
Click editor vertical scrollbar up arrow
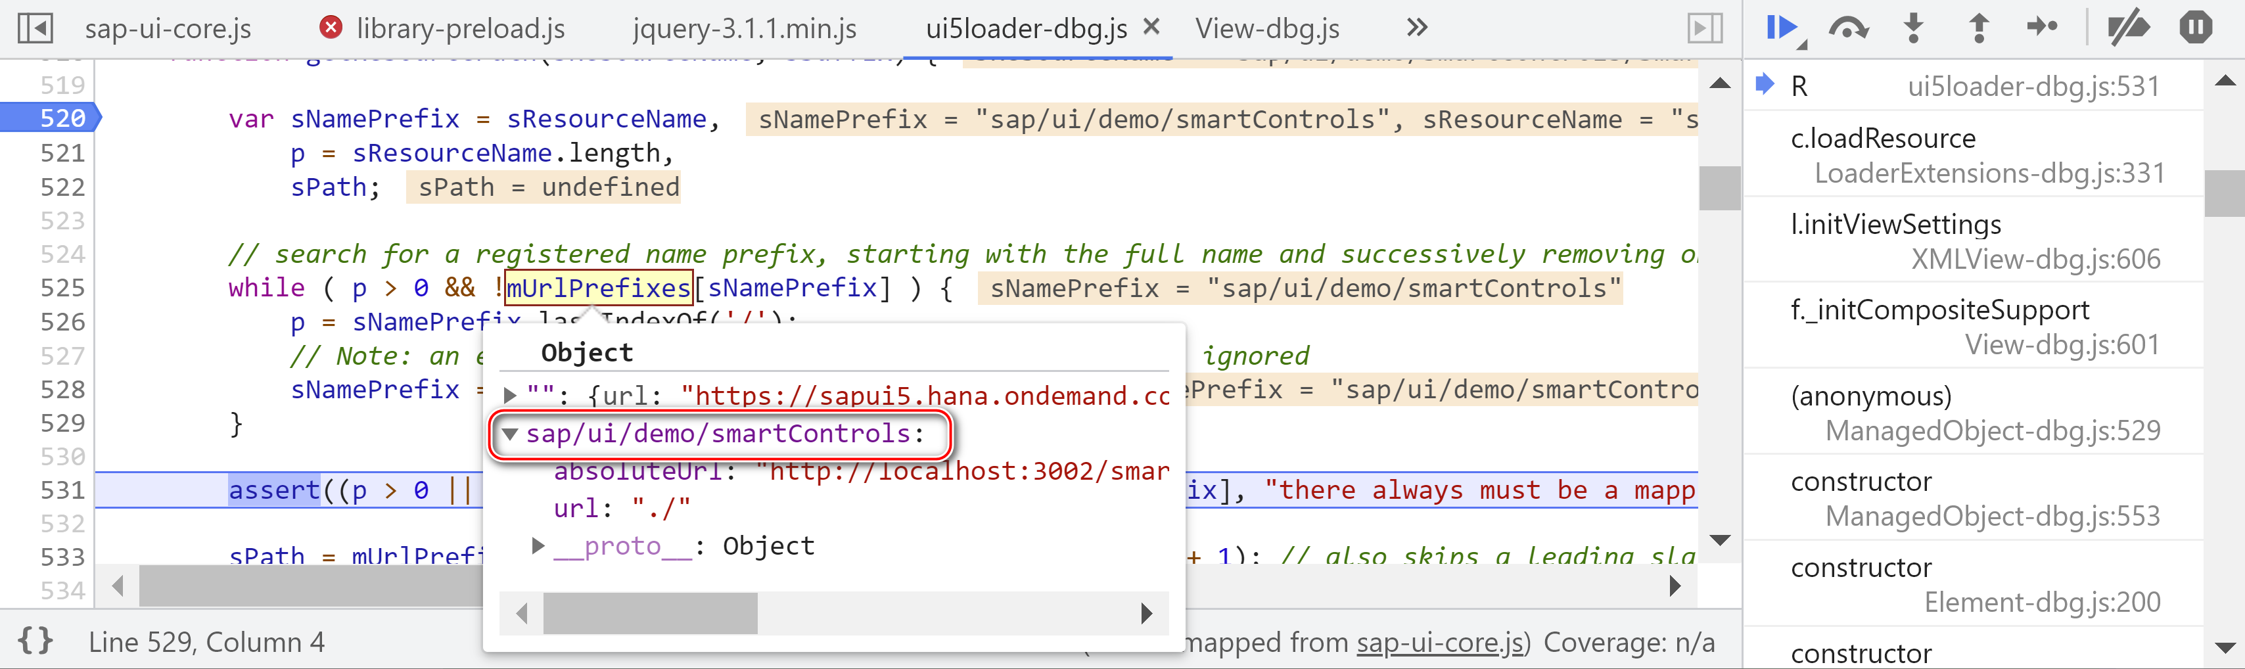coord(1719,83)
